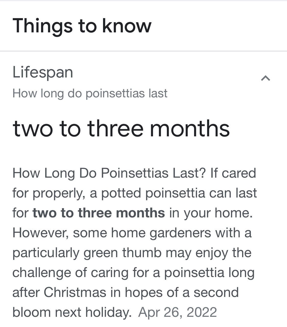Viewport: 287px width, 327px height.
Task: Click the word "Christmas" in the snippet
Action: (75, 292)
